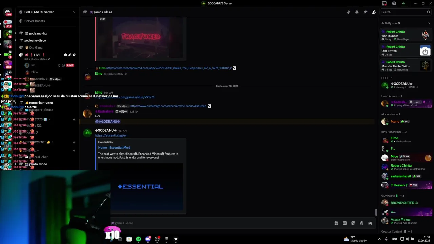Open LIVE channel chat bubble icon
Screen dimensions: 434x244
[x=65, y=55]
